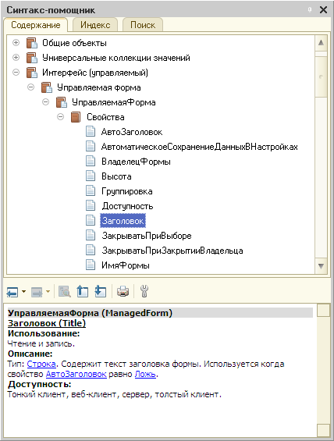Screen dimensions: 334x441
Task: Open the Back history dropdown arrow
Action: (23, 292)
